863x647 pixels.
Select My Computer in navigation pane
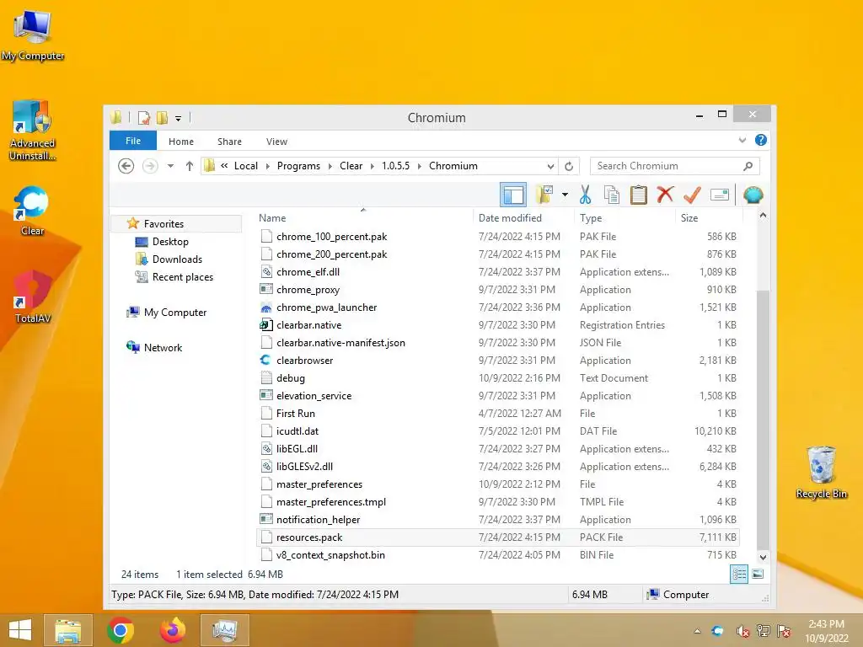(175, 313)
